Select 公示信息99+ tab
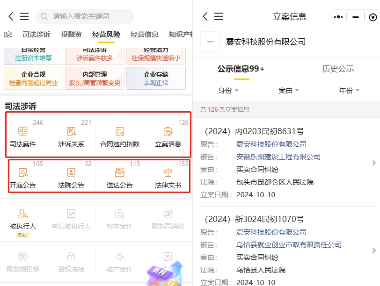This screenshot has width=380, height=286. pos(241,69)
